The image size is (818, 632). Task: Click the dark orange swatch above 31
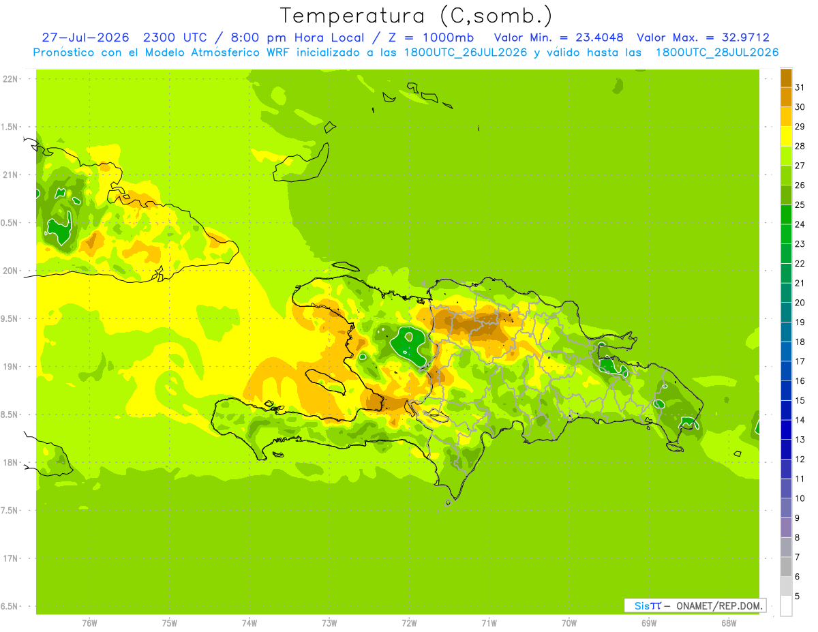786,78
